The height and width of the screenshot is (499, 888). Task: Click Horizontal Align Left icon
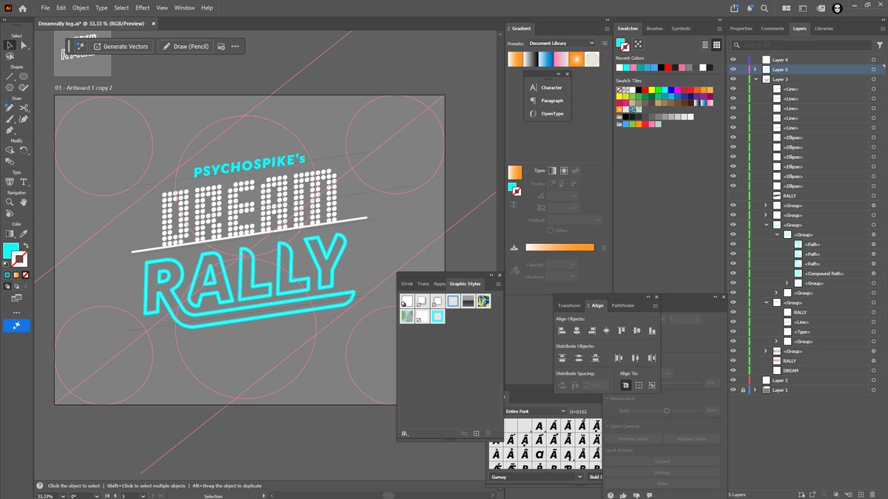click(562, 330)
